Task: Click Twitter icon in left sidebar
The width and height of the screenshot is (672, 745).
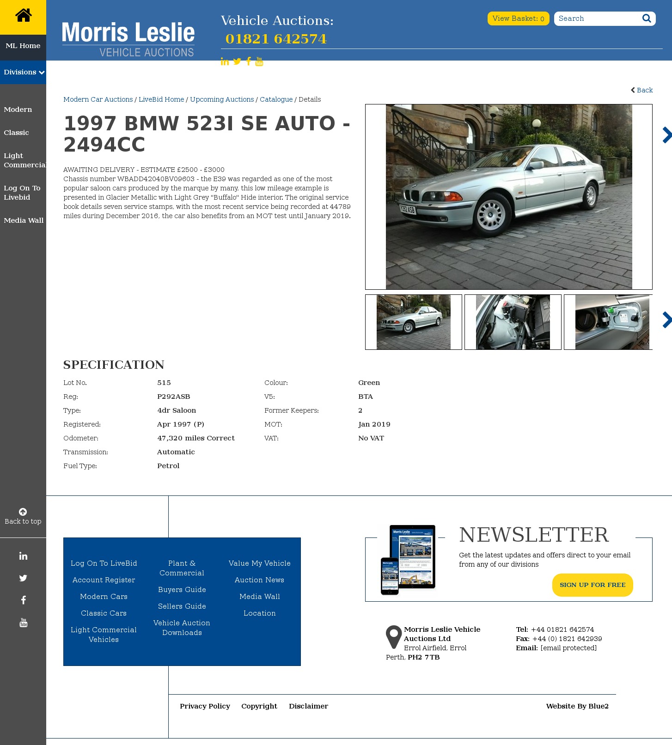Action: [x=23, y=578]
